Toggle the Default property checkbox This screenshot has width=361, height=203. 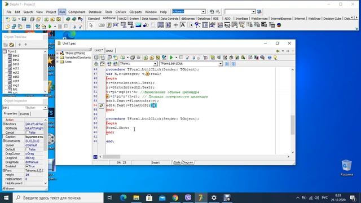27,149
